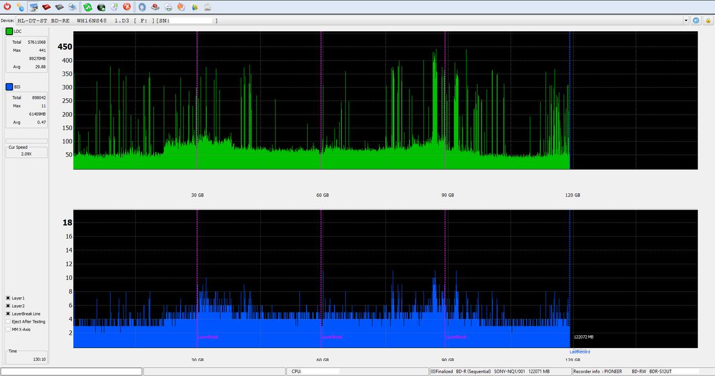Click the red disc drive tray icon
Viewport: 715px width, 376px height.
pos(155,7)
